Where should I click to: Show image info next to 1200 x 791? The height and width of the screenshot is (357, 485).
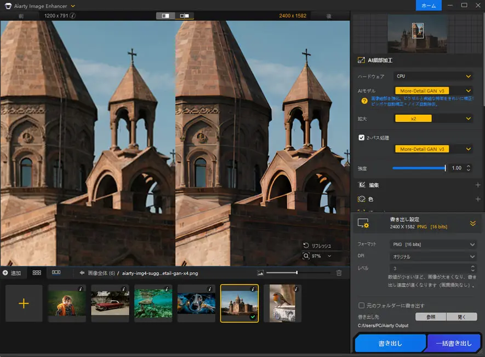[x=73, y=15]
